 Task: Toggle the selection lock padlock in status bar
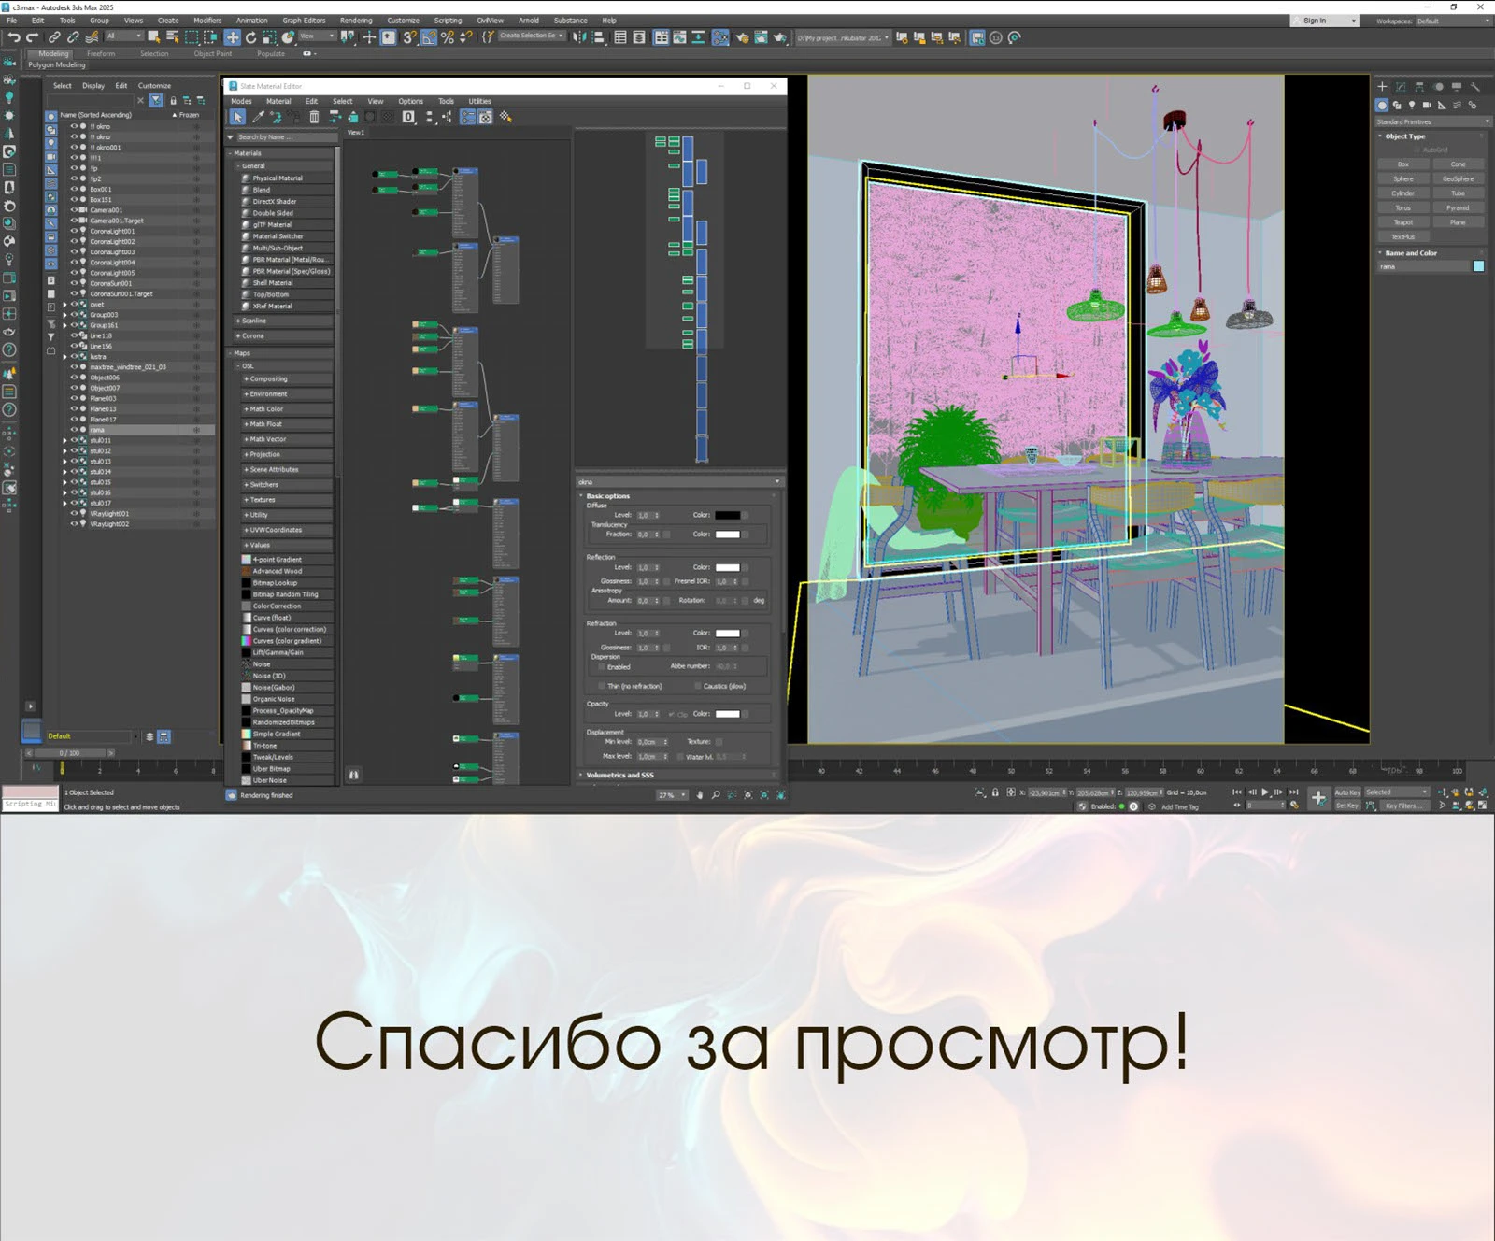coord(995,792)
